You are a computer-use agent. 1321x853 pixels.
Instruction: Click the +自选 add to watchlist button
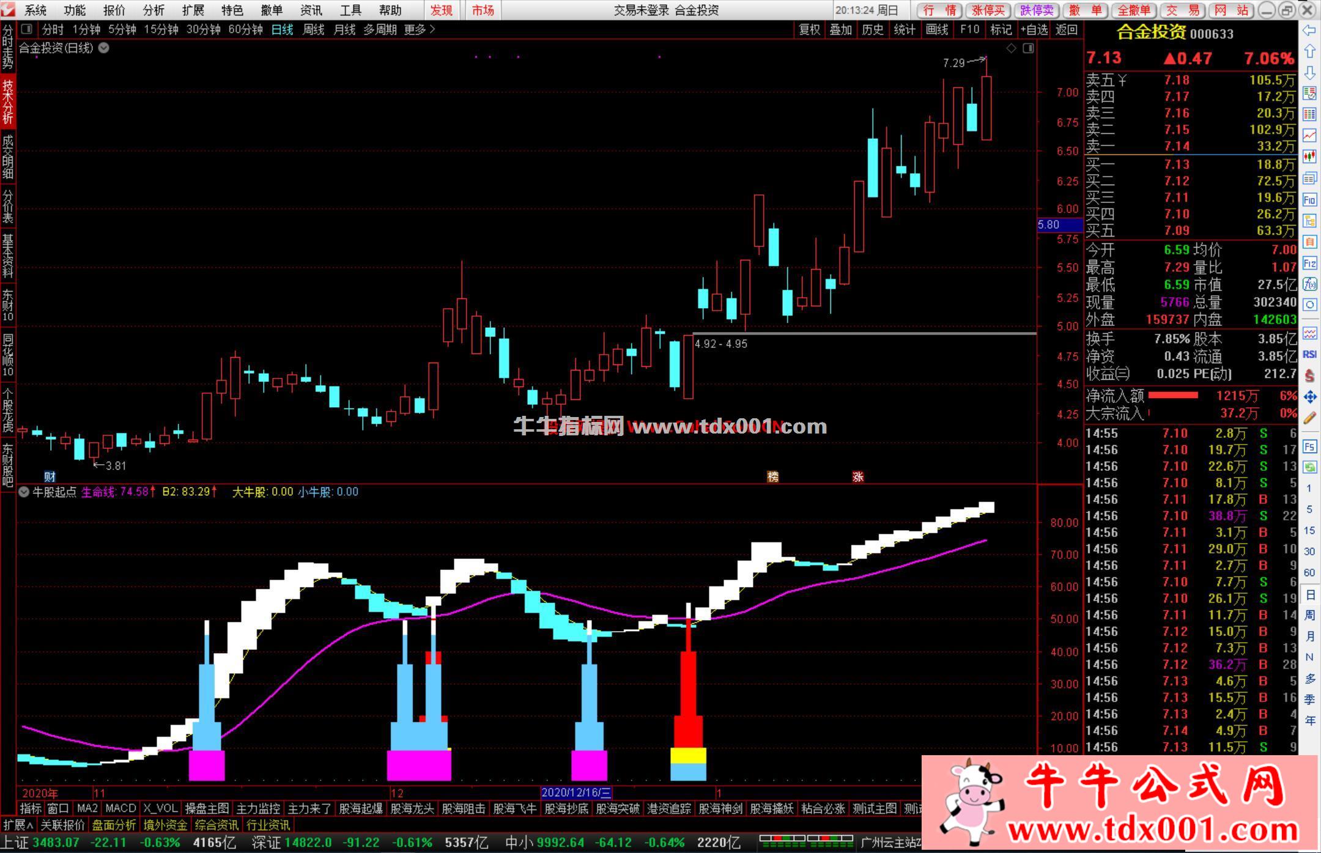click(1034, 29)
